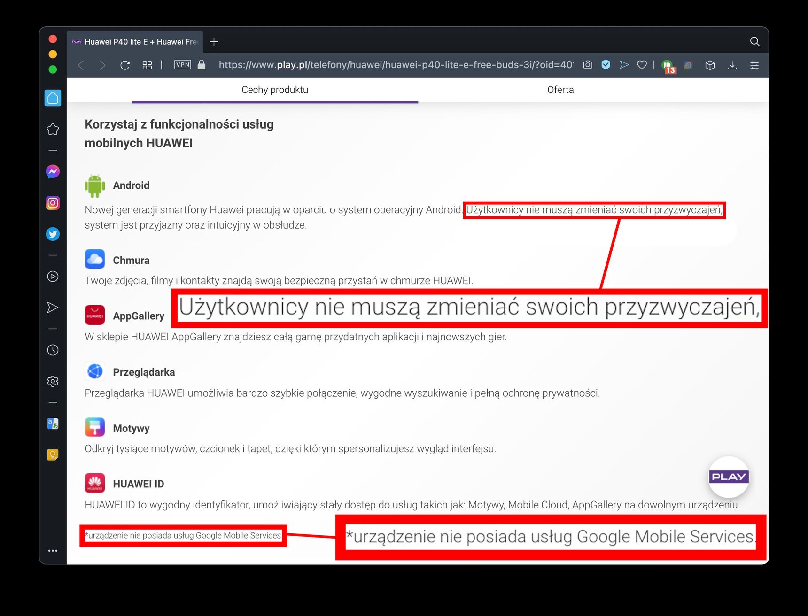Viewport: 808px width, 616px height.
Task: Click the 'Chmura' section title
Action: coord(131,261)
